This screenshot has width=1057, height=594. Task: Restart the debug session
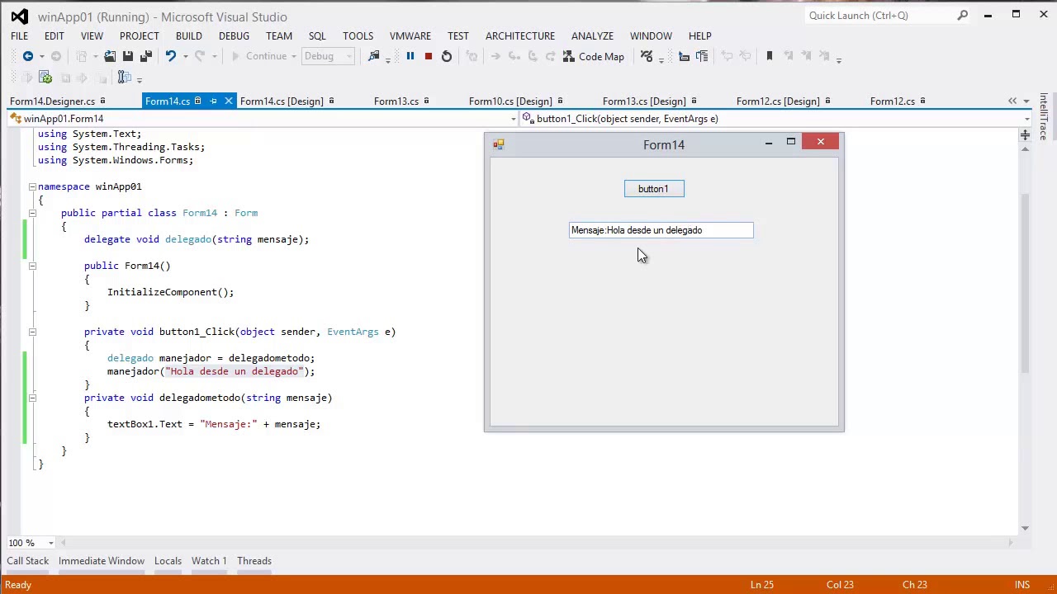[447, 56]
